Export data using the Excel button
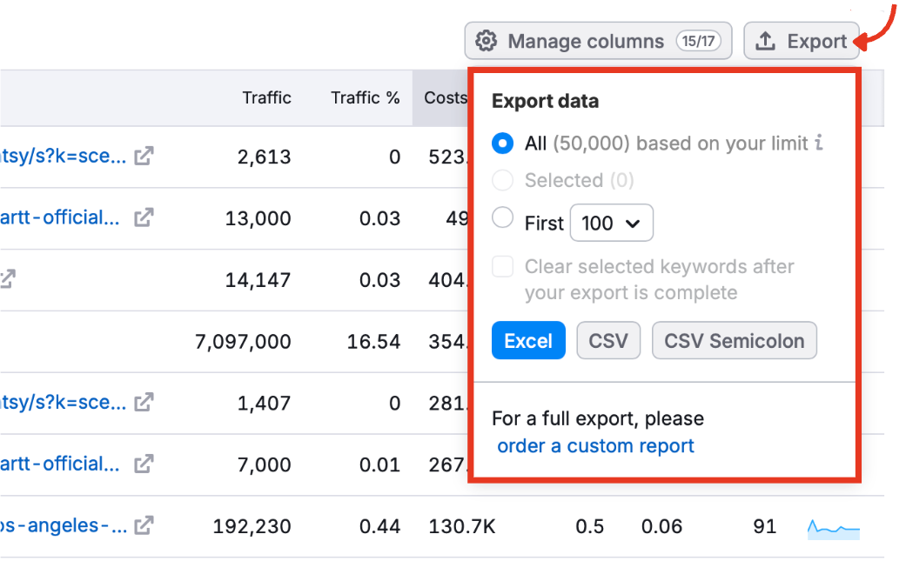Image resolution: width=906 pixels, height=561 pixels. tap(528, 341)
